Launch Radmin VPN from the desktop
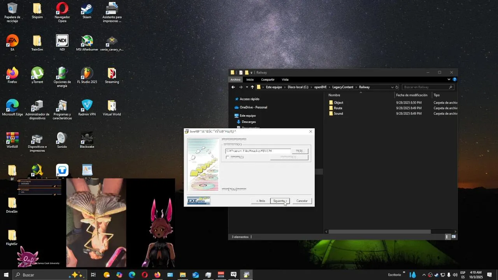 [x=87, y=108]
